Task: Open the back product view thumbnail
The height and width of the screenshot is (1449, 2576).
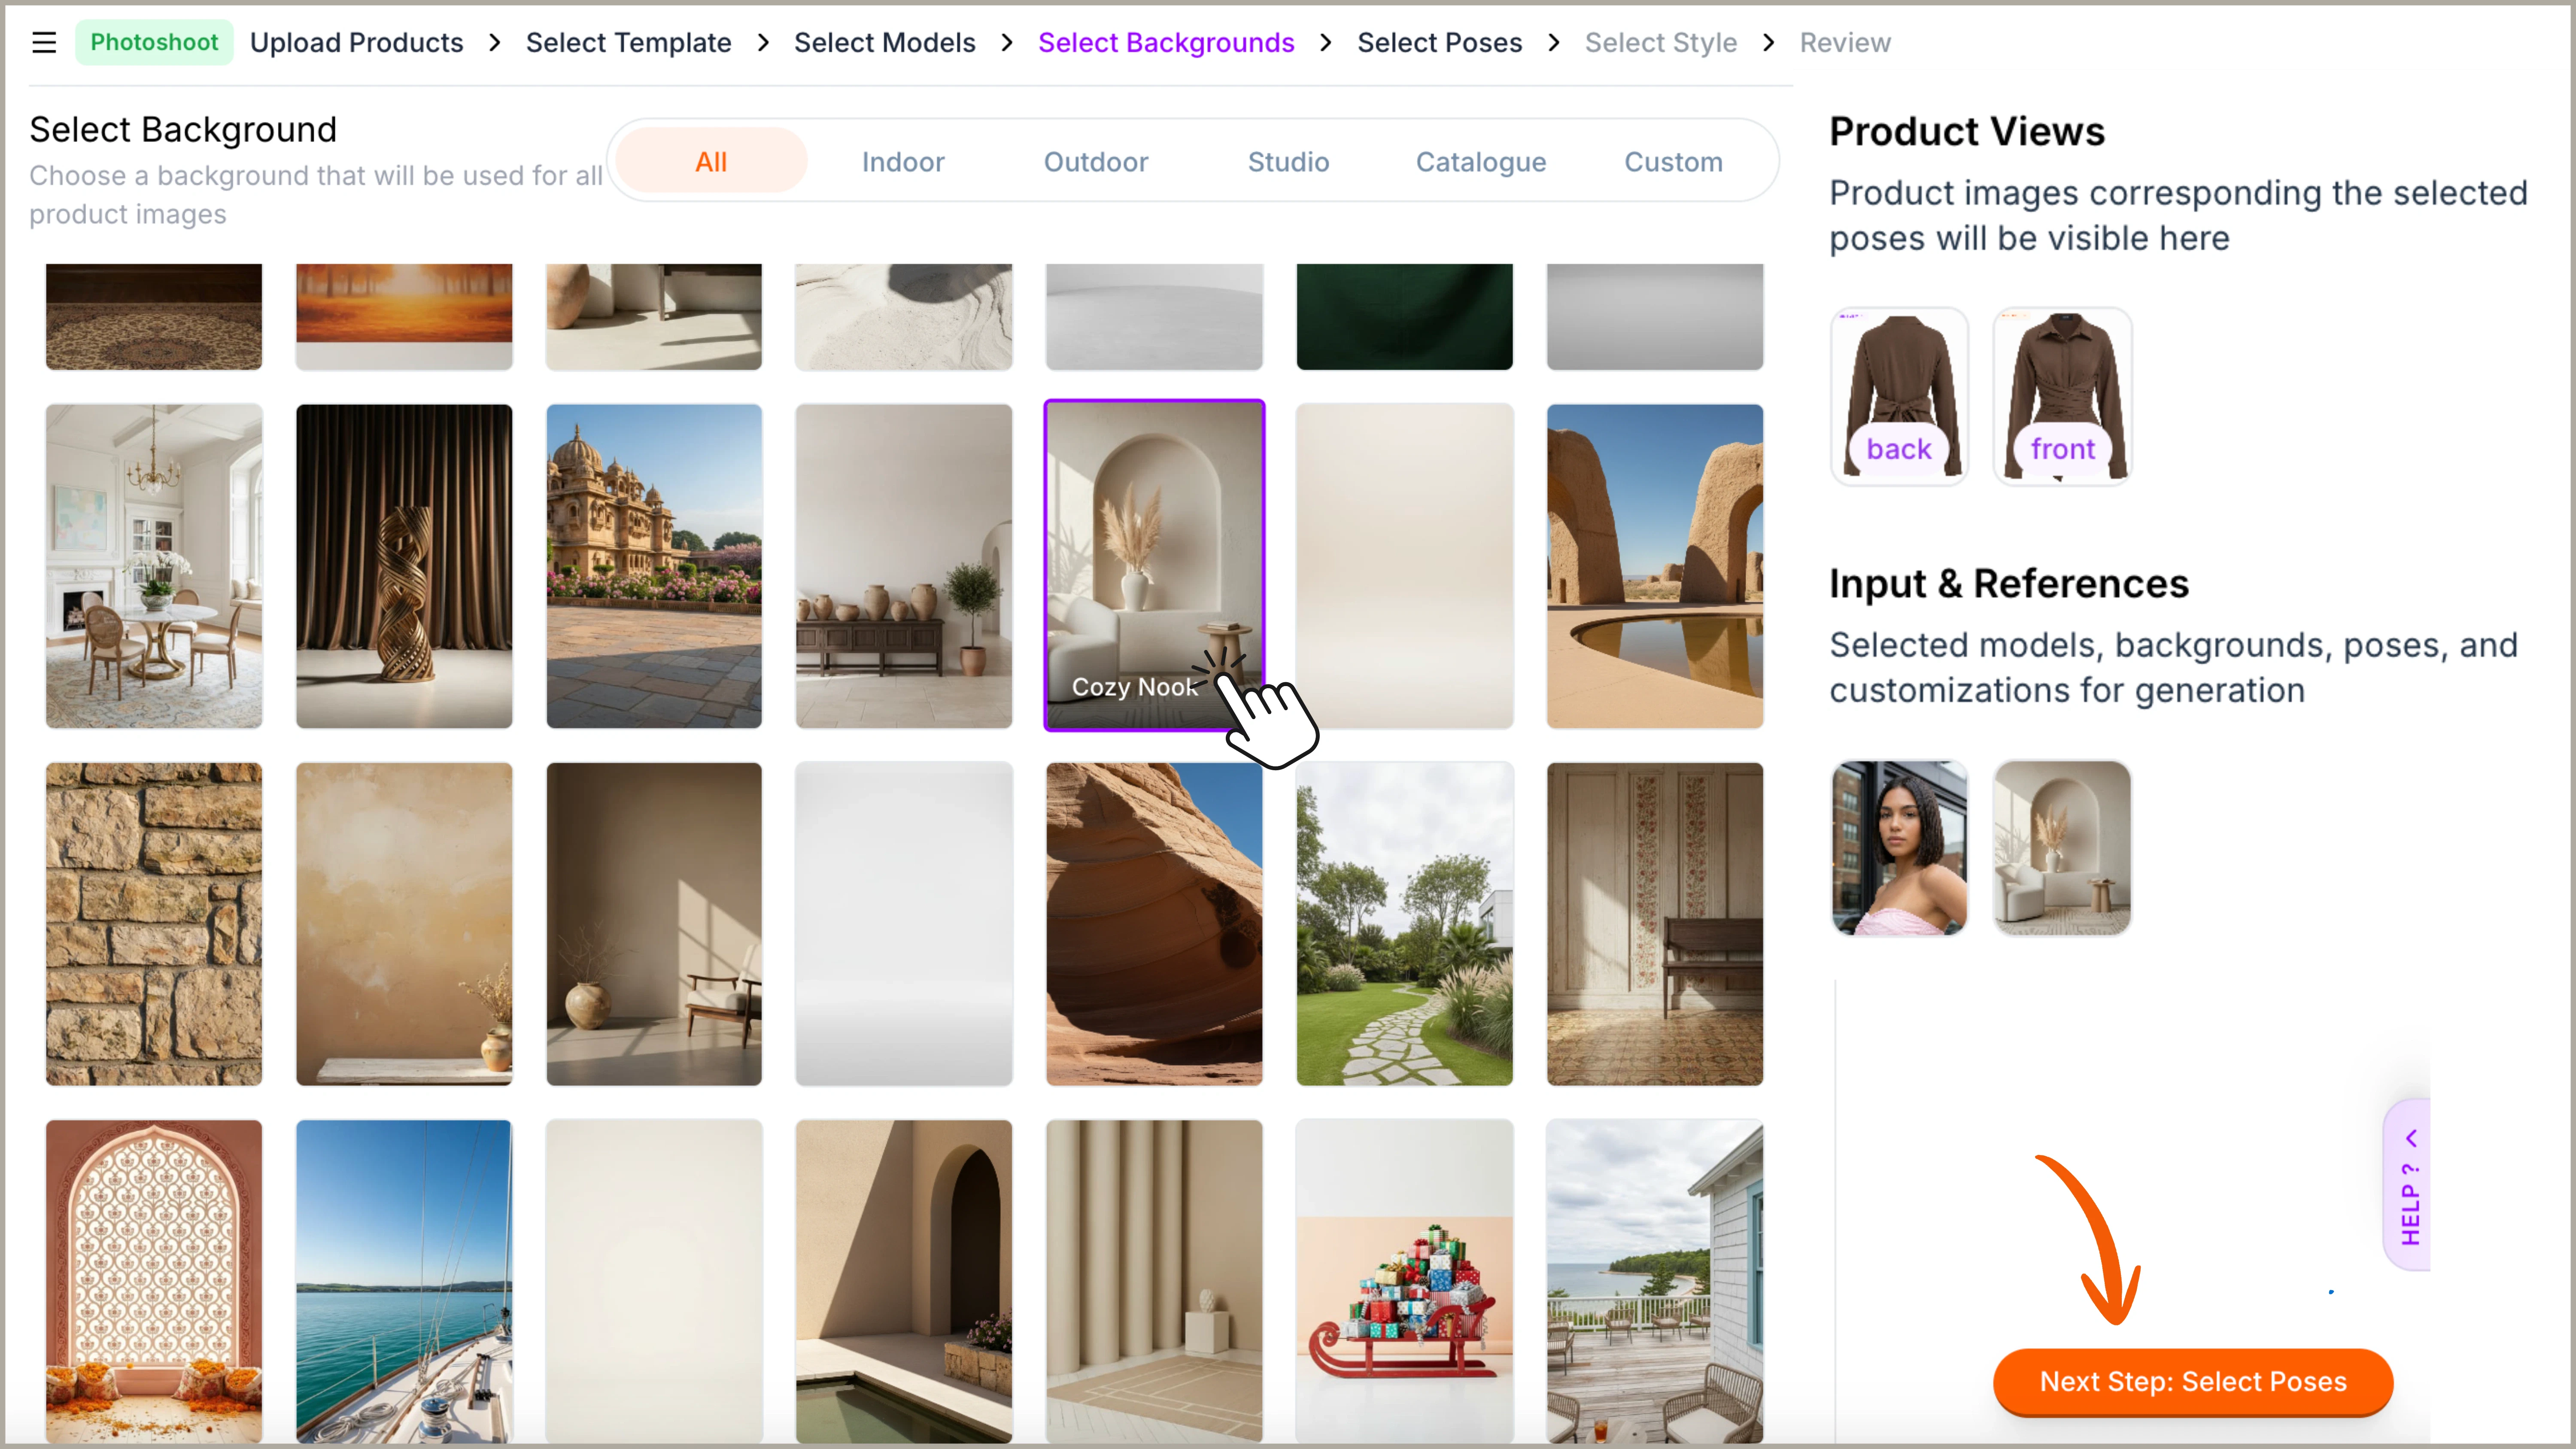Action: [1898, 396]
